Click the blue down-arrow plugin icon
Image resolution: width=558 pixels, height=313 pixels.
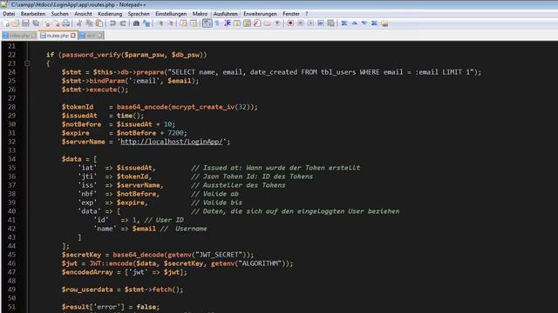tap(364, 23)
